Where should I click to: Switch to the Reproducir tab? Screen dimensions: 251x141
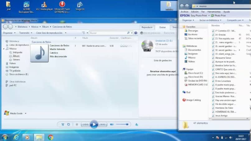[147, 27]
